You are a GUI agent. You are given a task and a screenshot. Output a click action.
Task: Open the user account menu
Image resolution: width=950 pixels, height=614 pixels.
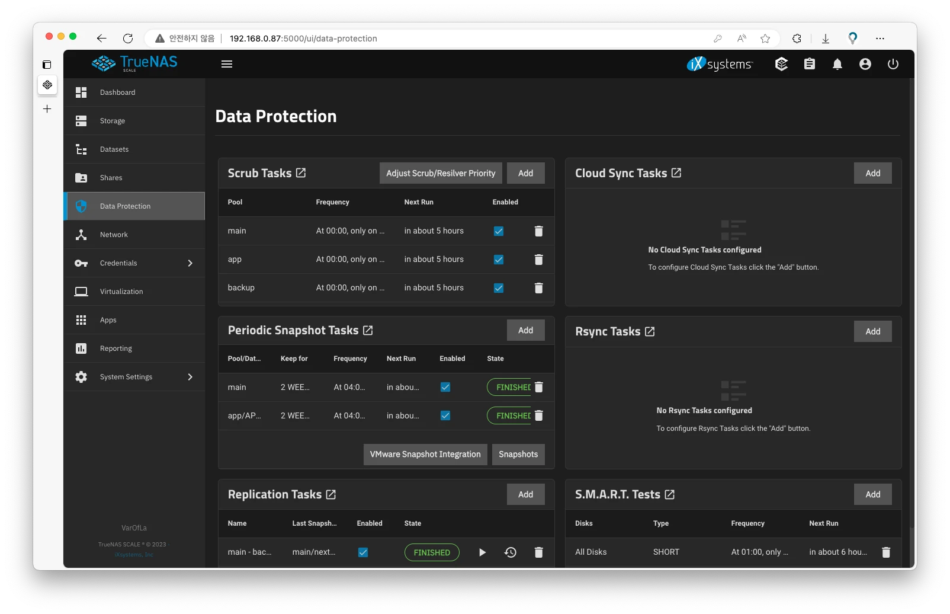(865, 64)
